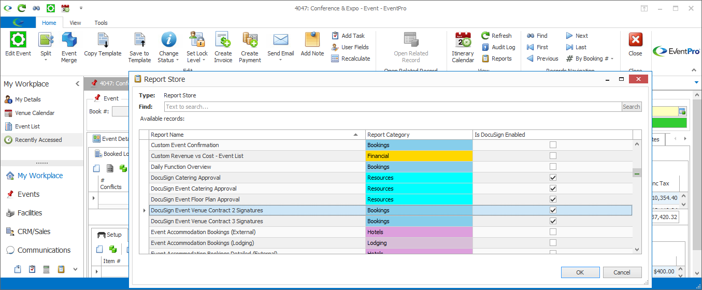Collapse the My Workplace panel chevron
Image resolution: width=702 pixels, height=290 pixels.
click(78, 84)
